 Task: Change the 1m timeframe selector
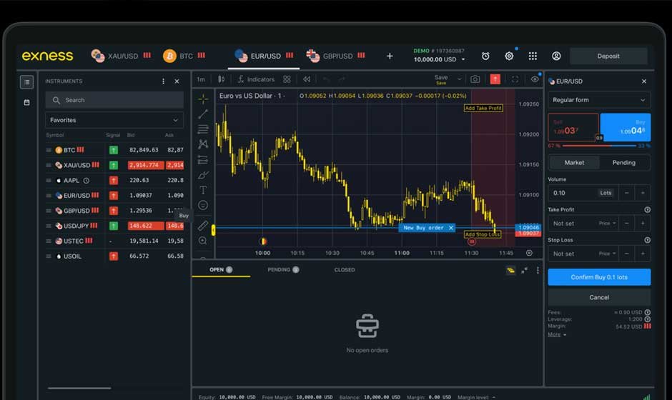201,79
